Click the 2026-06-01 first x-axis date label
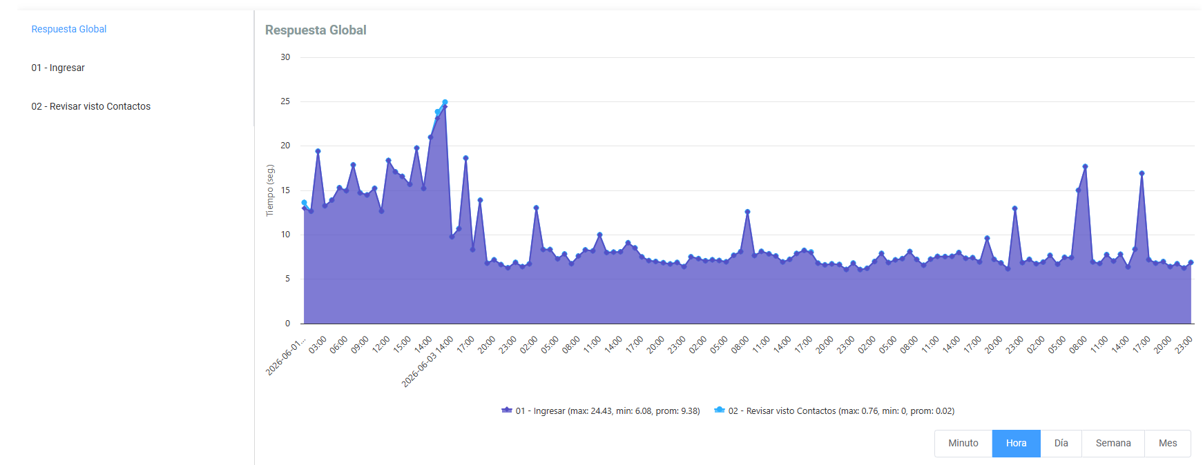This screenshot has width=1203, height=465. tap(286, 357)
